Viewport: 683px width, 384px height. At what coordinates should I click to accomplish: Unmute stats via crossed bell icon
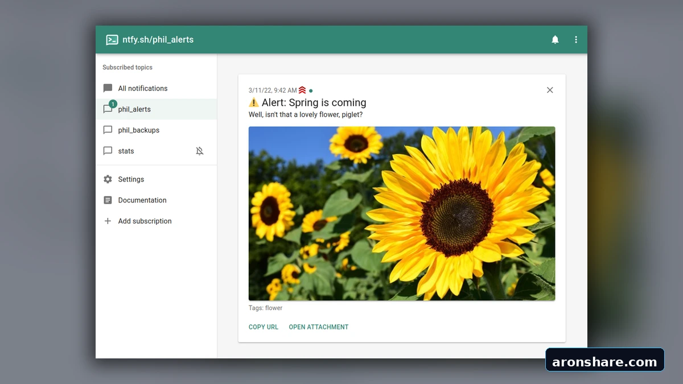200,151
